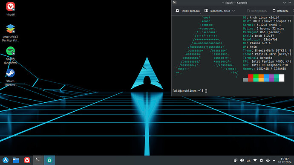The image size is (294, 165).
Task: Open the Dolphin file manager from taskbar
Action: click(16, 160)
